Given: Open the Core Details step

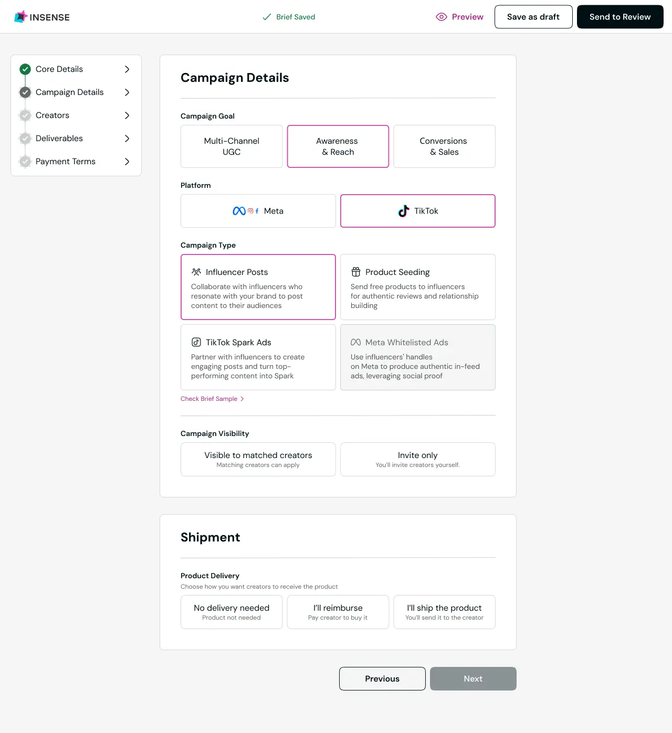Looking at the screenshot, I should [76, 69].
